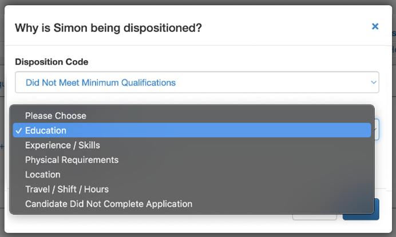Open the Did Not Meet Minimum Qualifications dropdown
This screenshot has width=396, height=237.
197,82
